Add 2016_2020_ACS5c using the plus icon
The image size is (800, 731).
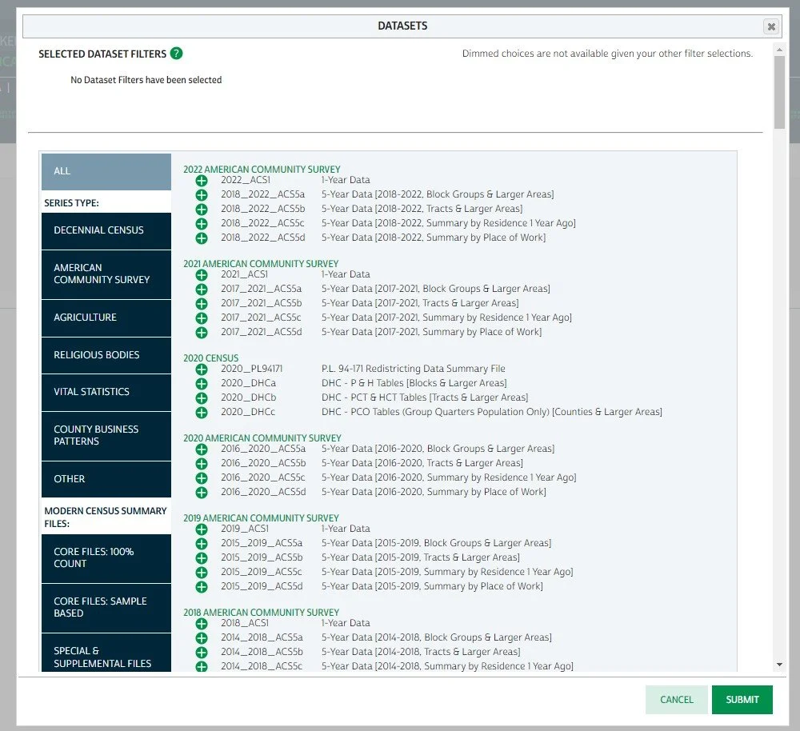tap(202, 478)
